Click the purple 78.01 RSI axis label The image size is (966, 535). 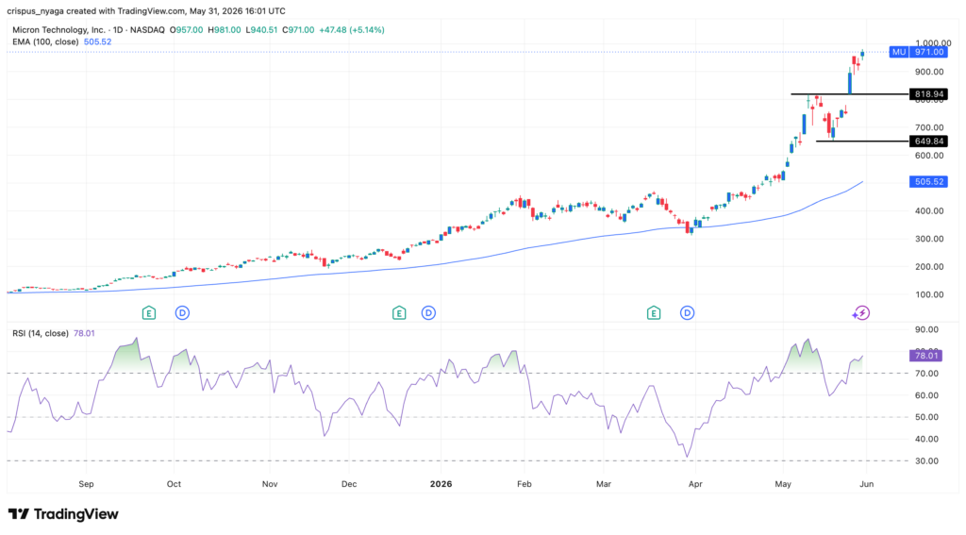[x=926, y=356]
